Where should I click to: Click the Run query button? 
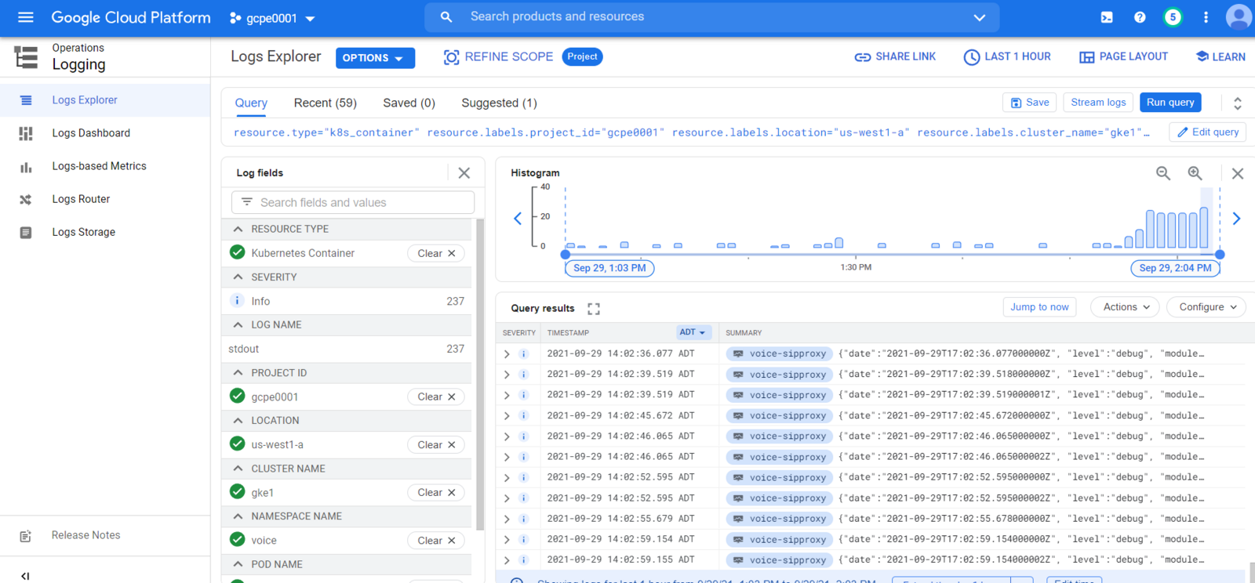pos(1170,103)
